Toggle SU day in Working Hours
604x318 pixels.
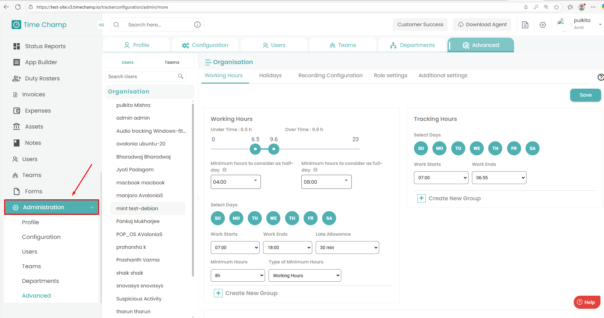click(x=217, y=218)
